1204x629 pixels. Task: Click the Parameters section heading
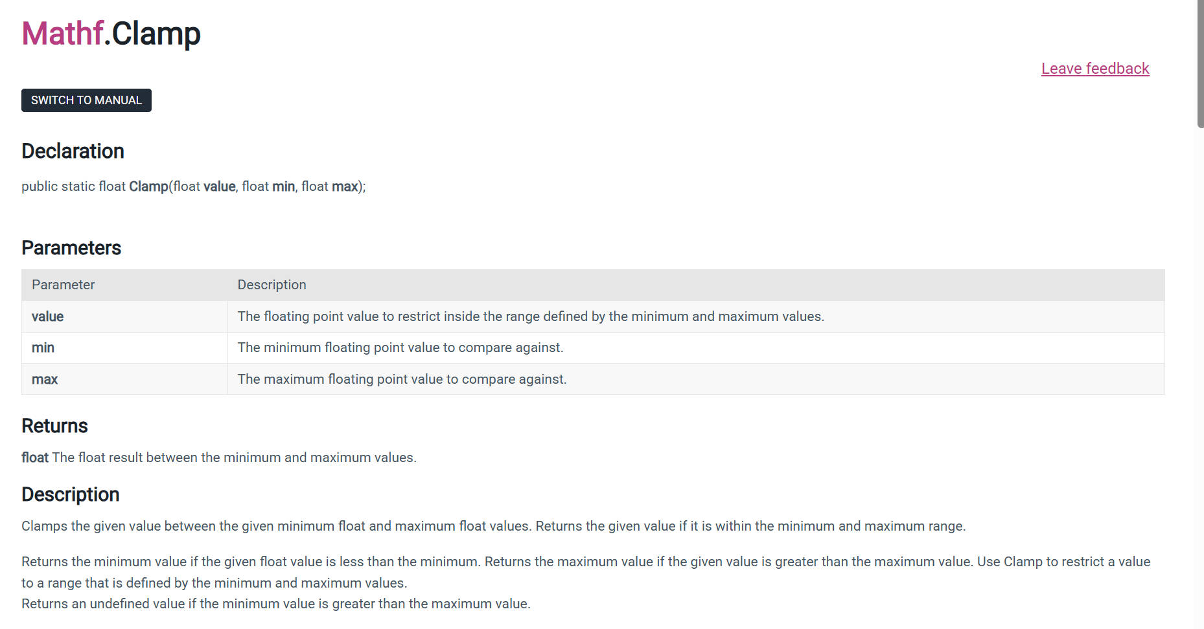coord(71,248)
